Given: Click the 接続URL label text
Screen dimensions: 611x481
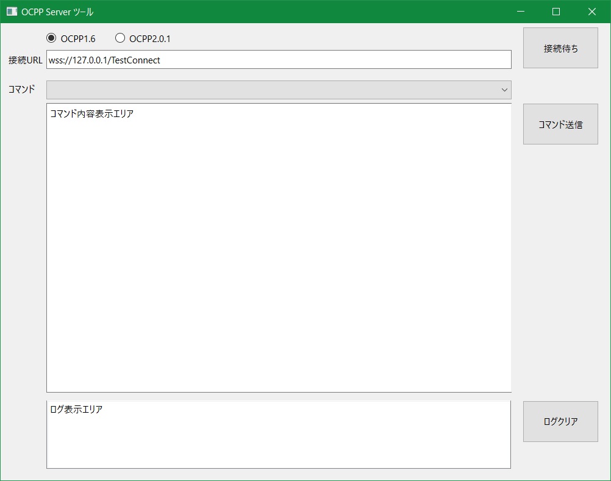Looking at the screenshot, I should coord(26,60).
